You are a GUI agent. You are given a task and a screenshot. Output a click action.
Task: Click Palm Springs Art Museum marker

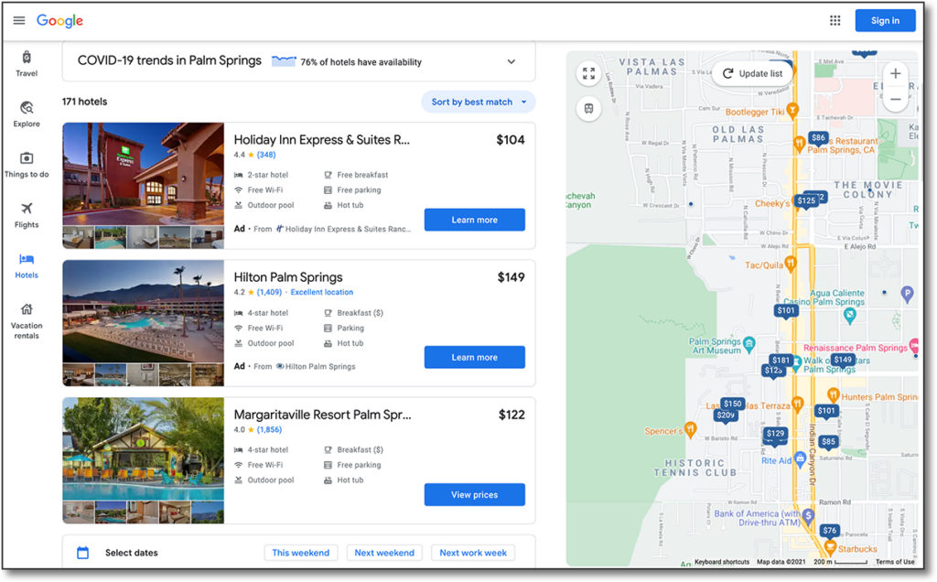point(749,343)
